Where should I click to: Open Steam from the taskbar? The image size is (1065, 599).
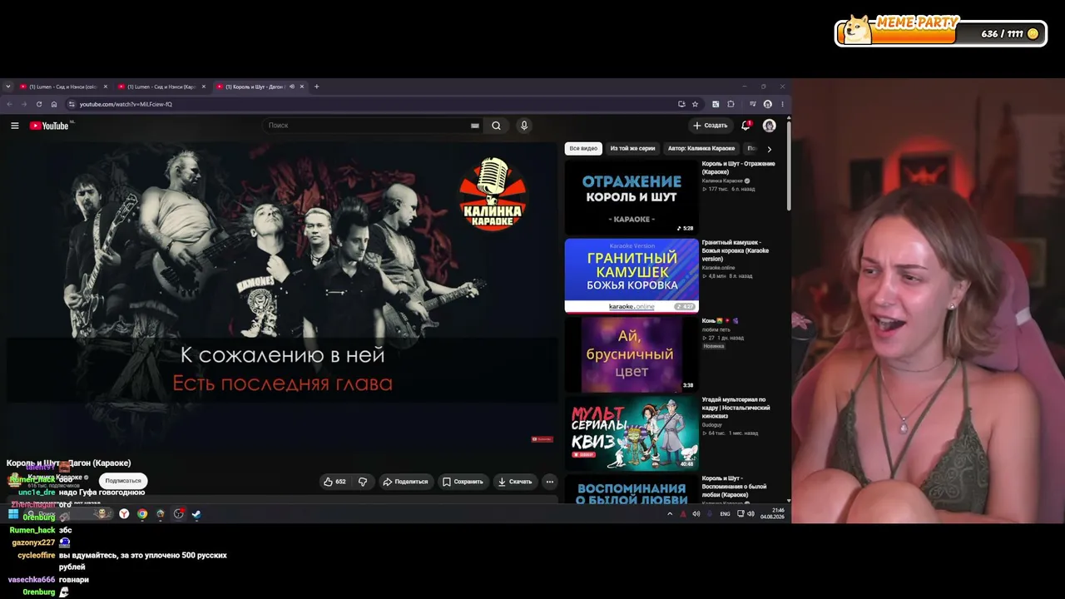click(x=196, y=514)
